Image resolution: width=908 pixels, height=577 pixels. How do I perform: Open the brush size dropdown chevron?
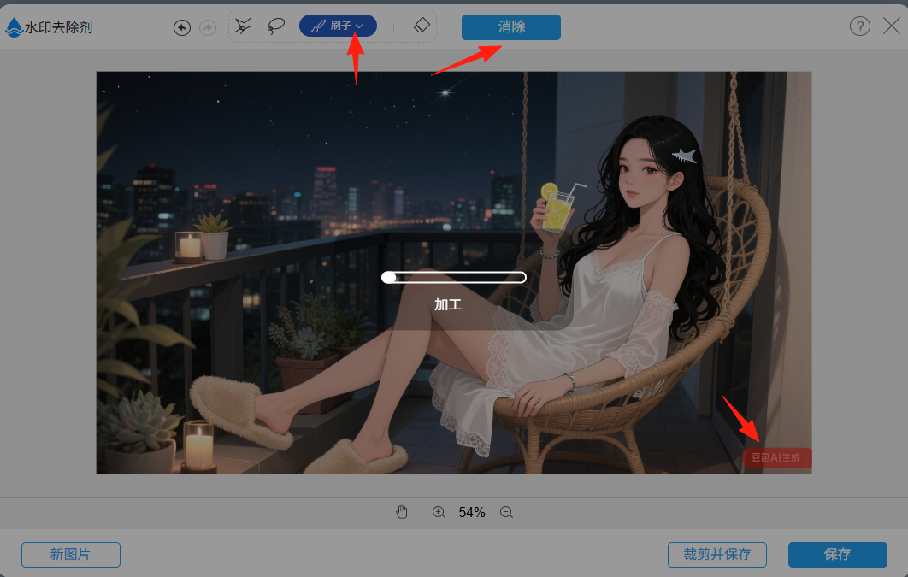pos(360,26)
